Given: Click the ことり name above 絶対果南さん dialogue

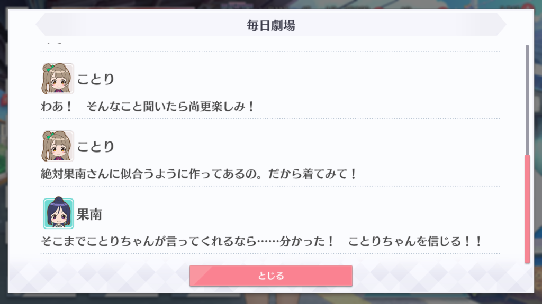Looking at the screenshot, I should coord(95,147).
